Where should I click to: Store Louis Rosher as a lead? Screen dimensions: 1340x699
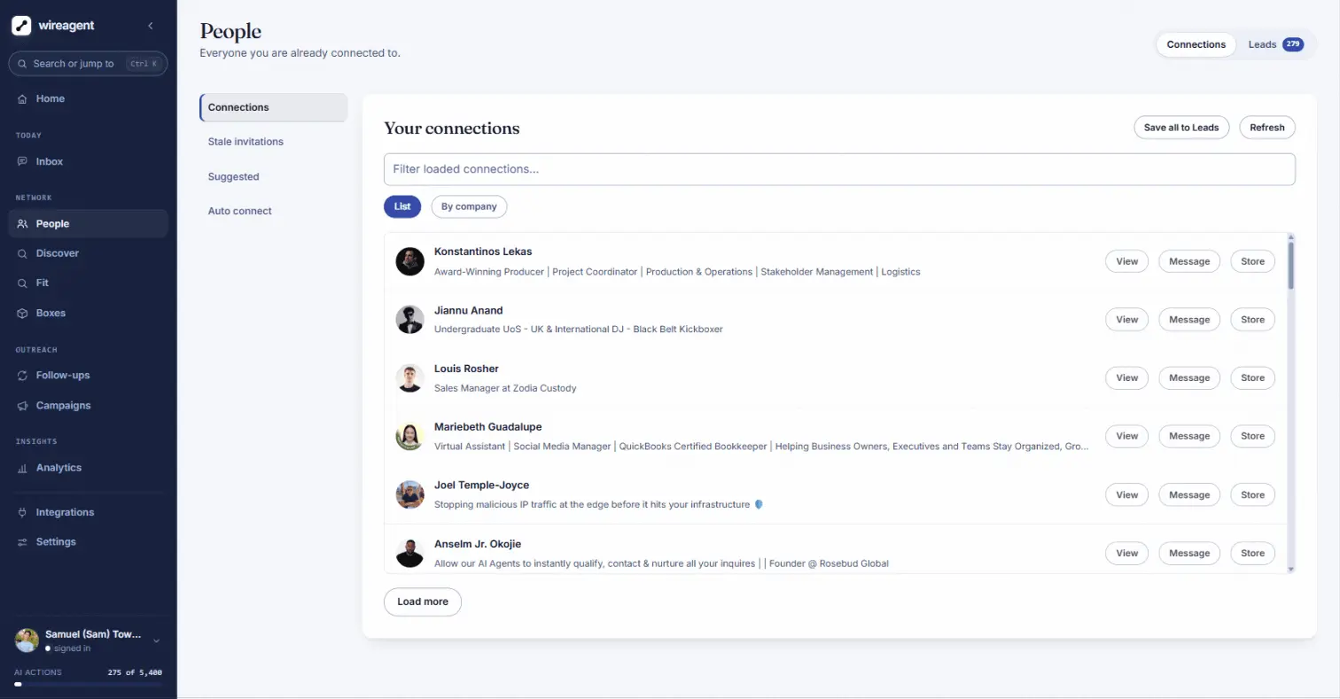click(x=1252, y=378)
